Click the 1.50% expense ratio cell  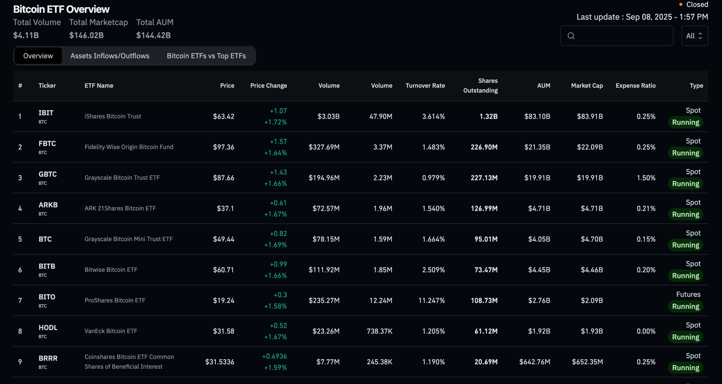(x=646, y=178)
